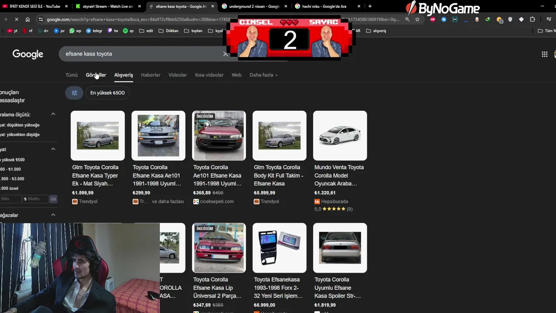556x313 pixels.
Task: Open the shield extension icon
Action: tap(510, 20)
